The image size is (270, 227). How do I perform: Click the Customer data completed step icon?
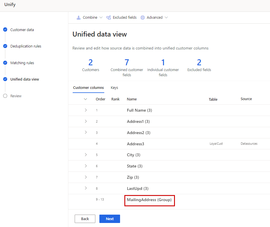tap(5, 29)
